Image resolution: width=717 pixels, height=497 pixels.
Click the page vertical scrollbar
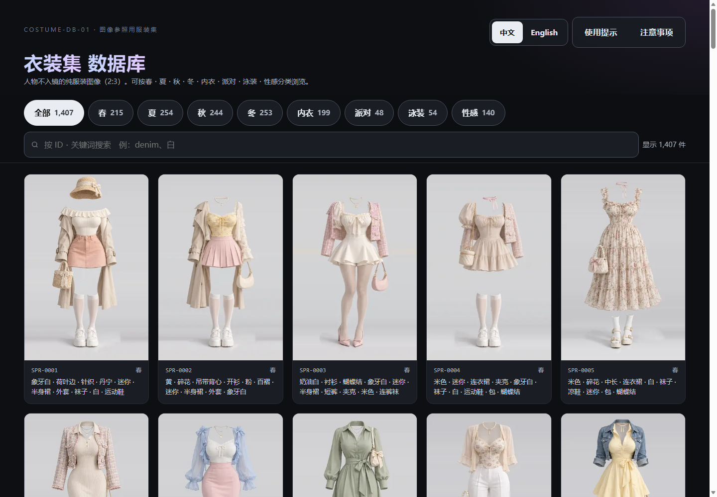[713, 28]
